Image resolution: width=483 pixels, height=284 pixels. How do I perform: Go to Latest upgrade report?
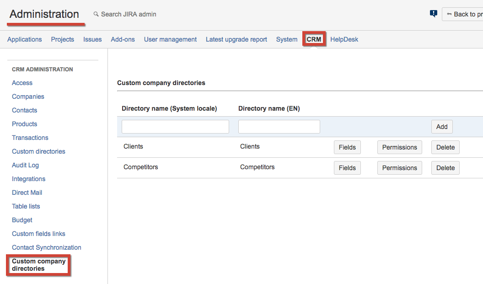point(236,39)
